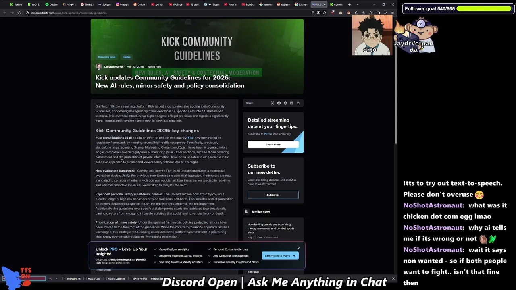
Task: Click the Guides tag
Action: (127, 57)
